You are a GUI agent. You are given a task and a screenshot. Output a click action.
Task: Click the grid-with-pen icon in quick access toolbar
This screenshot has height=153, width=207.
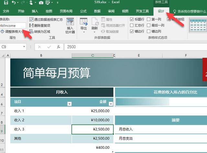(48, 3)
